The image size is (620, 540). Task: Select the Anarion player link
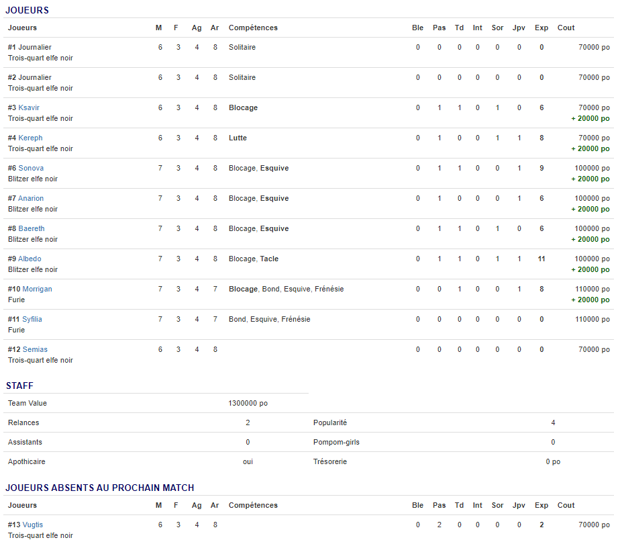pos(31,198)
